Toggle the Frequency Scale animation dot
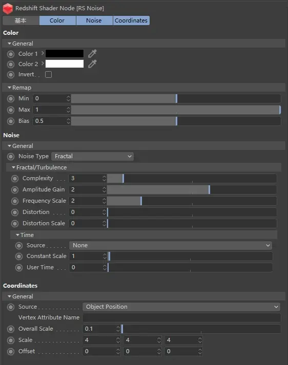 click(15, 201)
